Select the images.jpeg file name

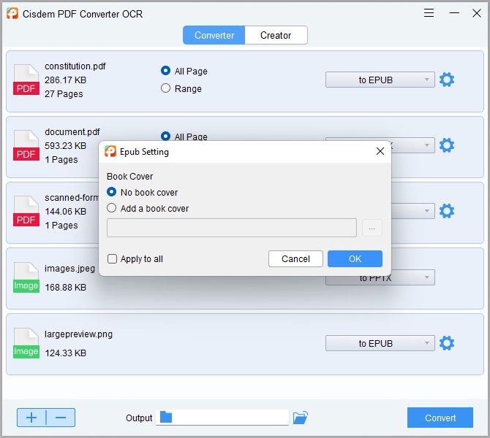69,269
